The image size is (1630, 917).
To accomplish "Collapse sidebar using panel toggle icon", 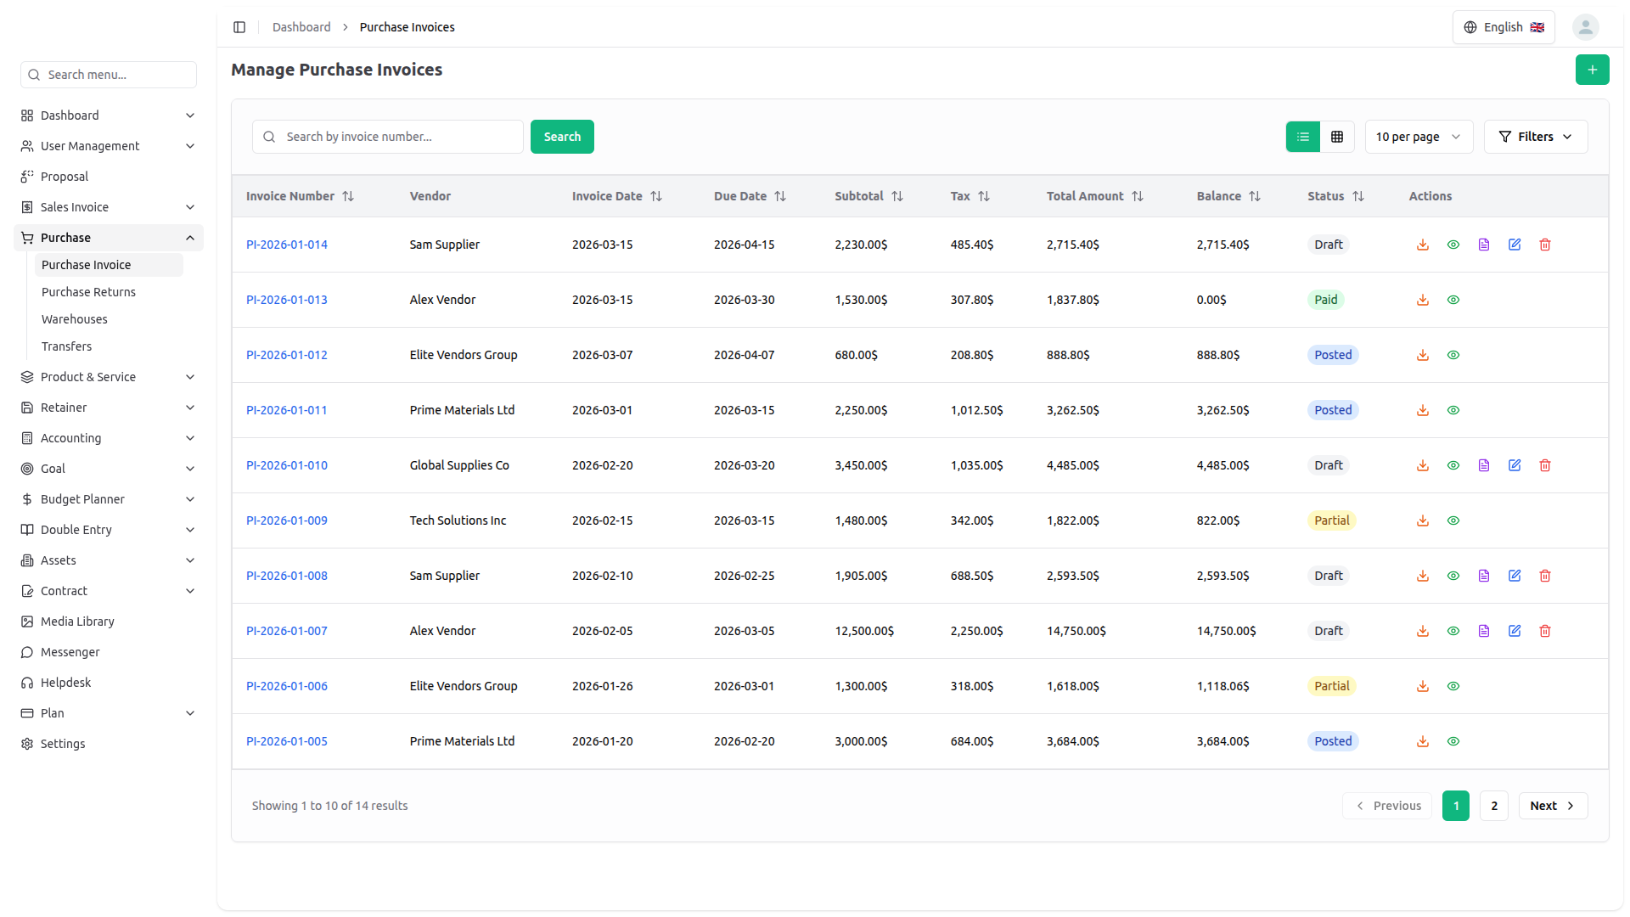I will (x=239, y=27).
